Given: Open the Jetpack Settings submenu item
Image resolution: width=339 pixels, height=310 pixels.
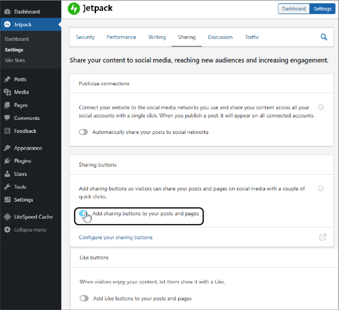Looking at the screenshot, I should (x=14, y=50).
